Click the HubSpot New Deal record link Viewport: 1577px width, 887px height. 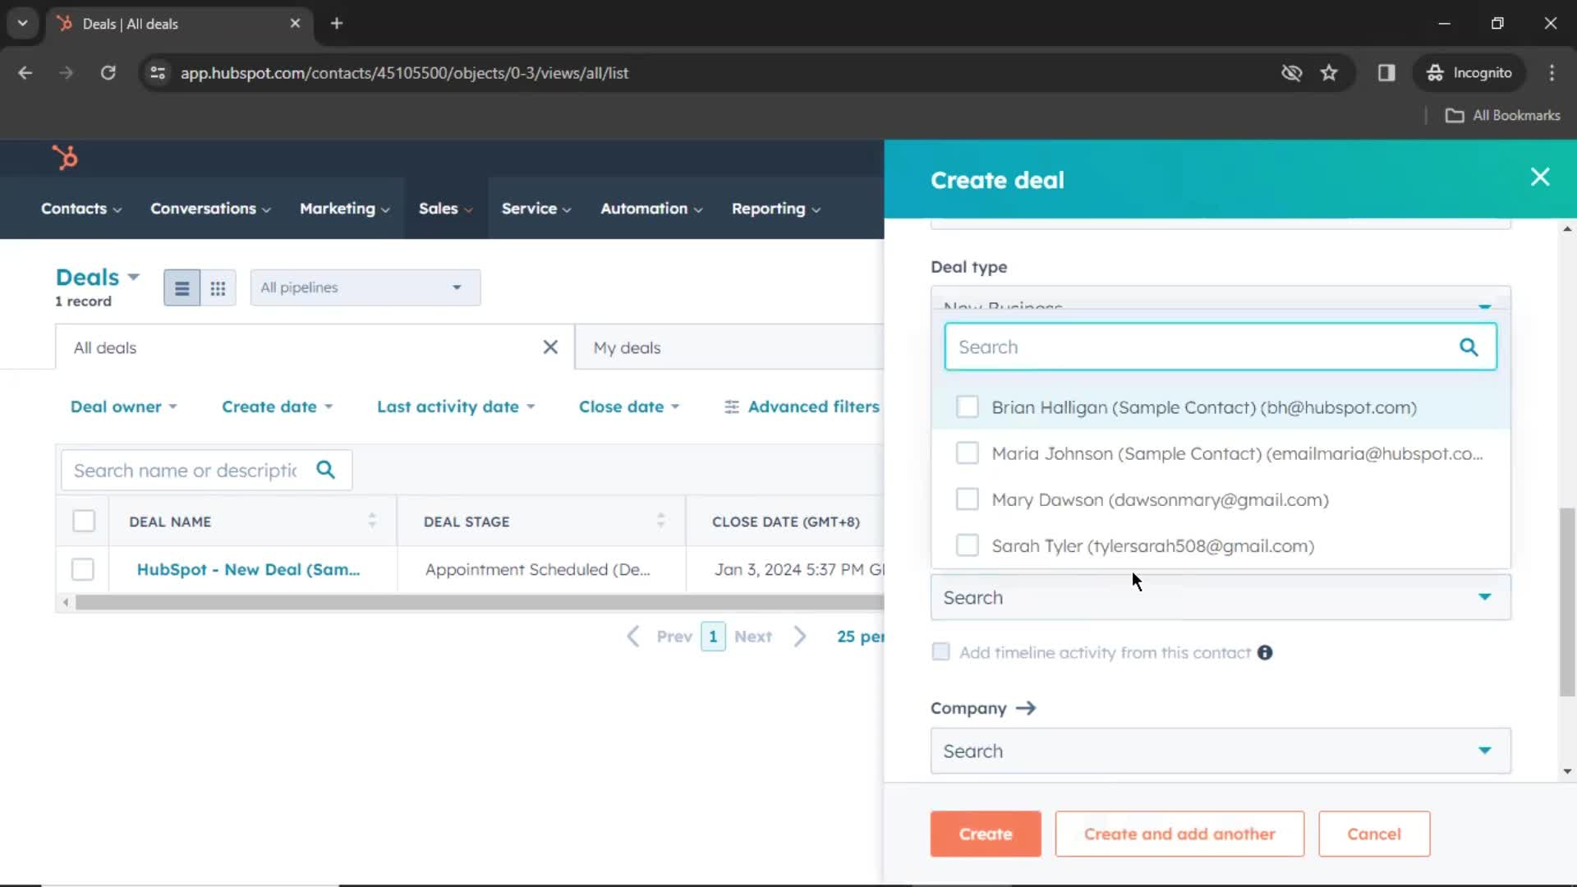pos(248,568)
